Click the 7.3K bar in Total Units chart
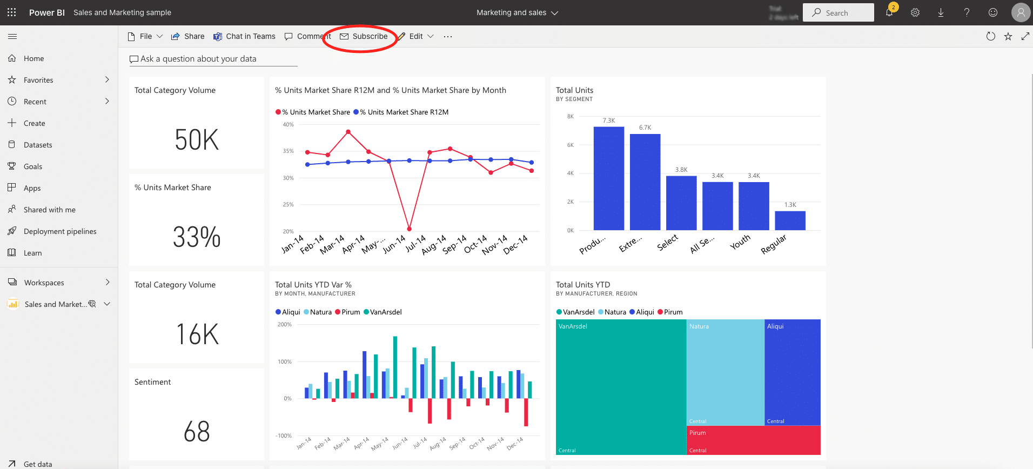 [x=609, y=178]
